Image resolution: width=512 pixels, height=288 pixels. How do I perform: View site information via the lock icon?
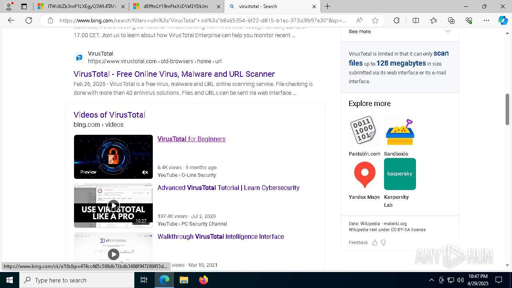(50, 20)
